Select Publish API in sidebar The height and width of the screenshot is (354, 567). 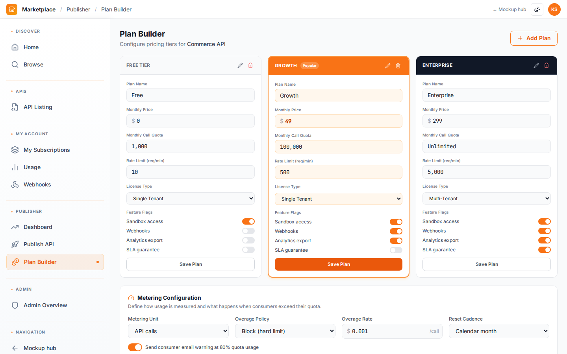pos(55,244)
